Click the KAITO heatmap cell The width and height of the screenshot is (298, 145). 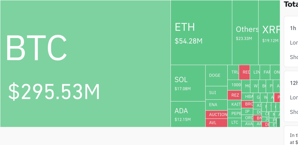click(x=234, y=104)
